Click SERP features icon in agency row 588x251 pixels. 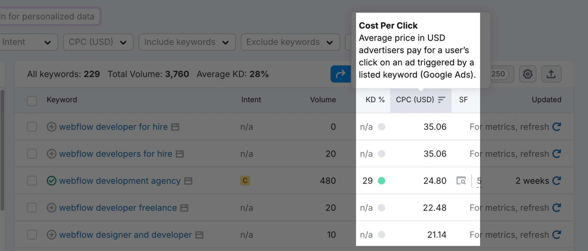(461, 181)
